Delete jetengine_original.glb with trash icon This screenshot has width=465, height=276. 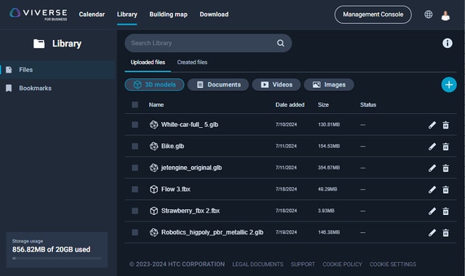[445, 169]
